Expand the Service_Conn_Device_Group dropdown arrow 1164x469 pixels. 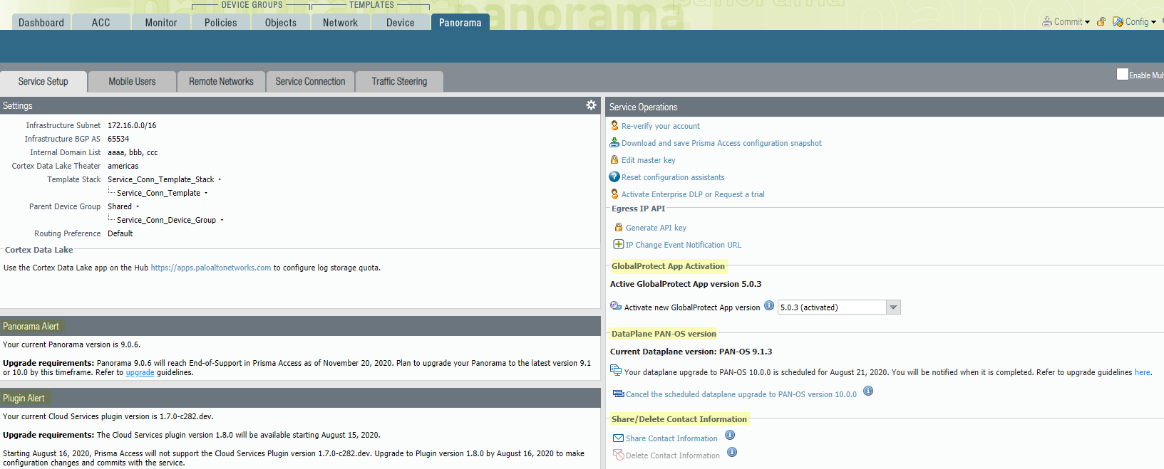pos(222,221)
